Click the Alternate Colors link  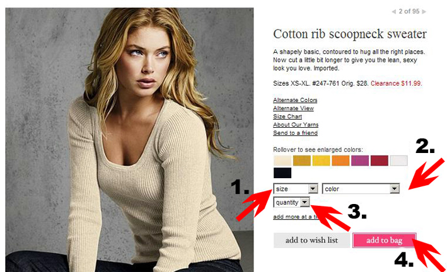[x=295, y=100]
